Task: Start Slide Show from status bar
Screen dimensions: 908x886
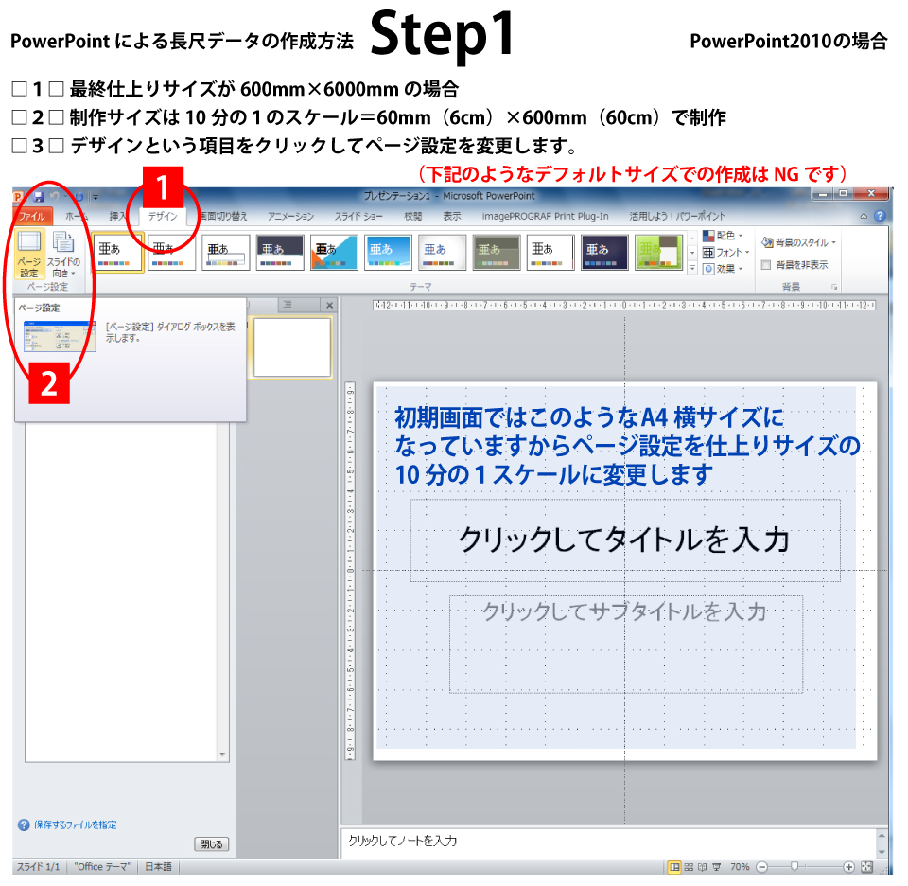Action: coord(716,867)
